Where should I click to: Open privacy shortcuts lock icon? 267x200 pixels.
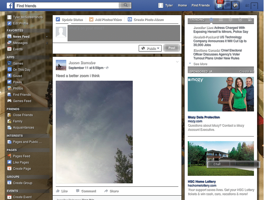tap(247, 6)
